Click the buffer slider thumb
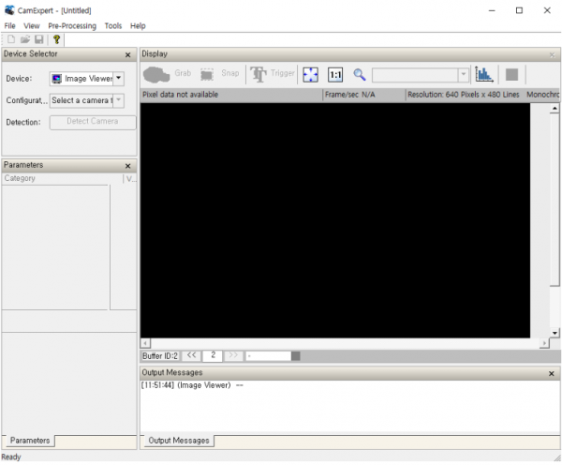The height and width of the screenshot is (465, 562). point(296,356)
